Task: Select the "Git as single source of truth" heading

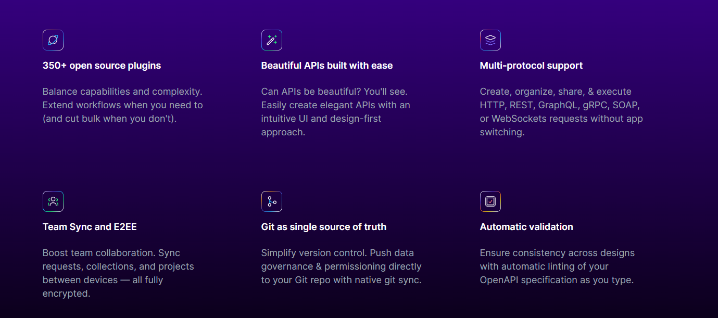Action: pos(324,227)
